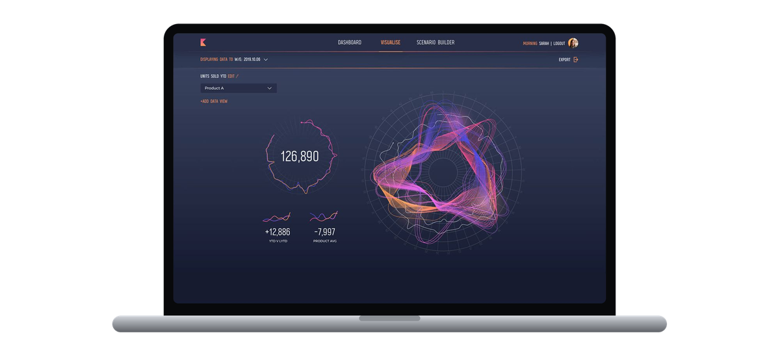Go to the Scenario Builder tab
Screen dimensions: 780x355
pos(435,43)
